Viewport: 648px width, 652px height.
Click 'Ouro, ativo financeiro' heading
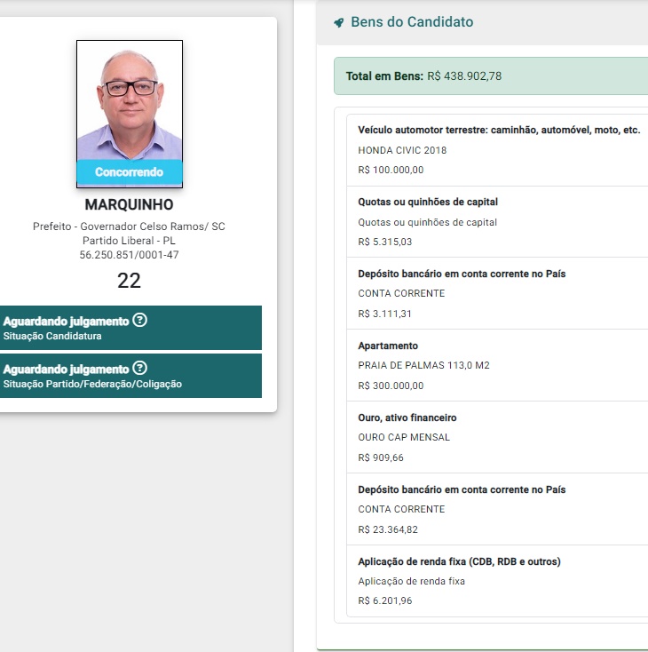(x=407, y=417)
